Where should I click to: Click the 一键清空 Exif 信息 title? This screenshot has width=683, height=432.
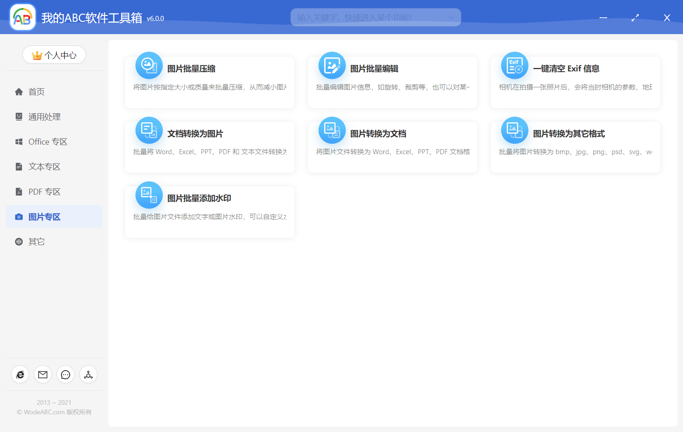coord(566,69)
